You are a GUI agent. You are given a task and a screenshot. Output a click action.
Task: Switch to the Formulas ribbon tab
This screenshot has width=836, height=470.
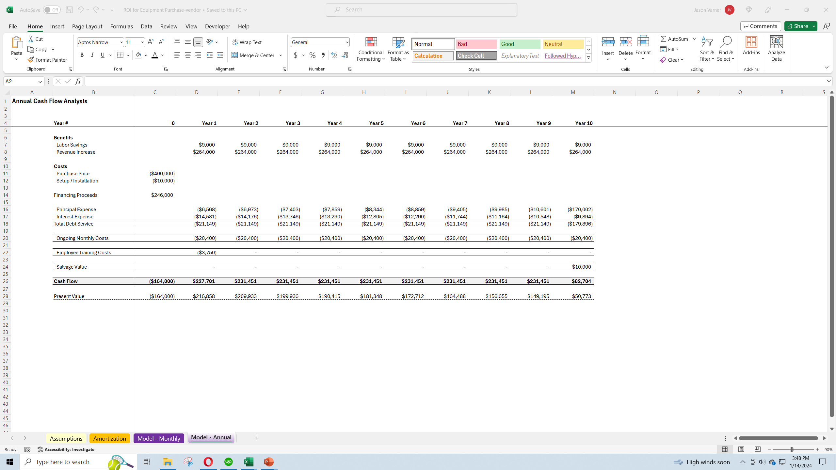[121, 26]
